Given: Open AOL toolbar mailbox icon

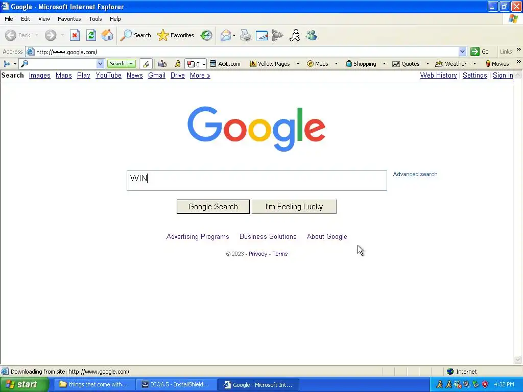Looking at the screenshot, I should click(x=162, y=64).
